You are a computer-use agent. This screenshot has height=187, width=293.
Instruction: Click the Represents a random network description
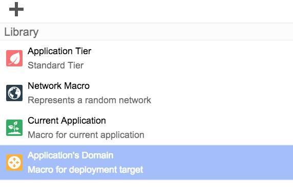click(x=89, y=100)
